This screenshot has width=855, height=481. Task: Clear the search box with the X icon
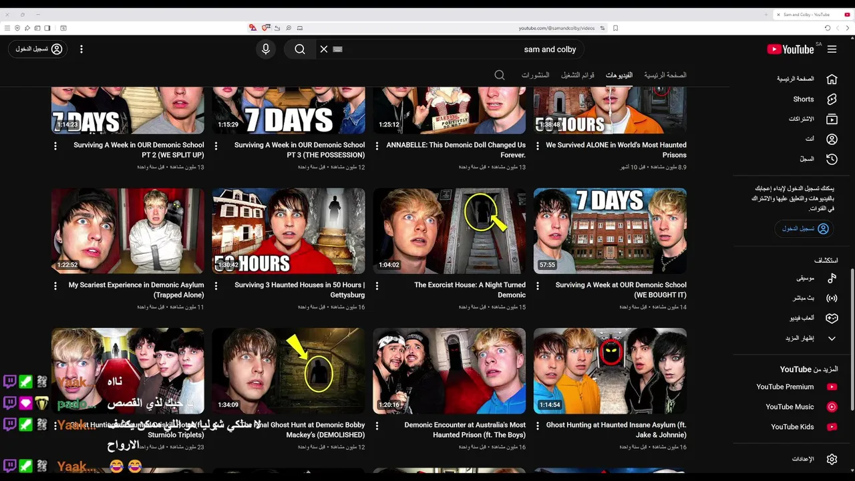(324, 49)
